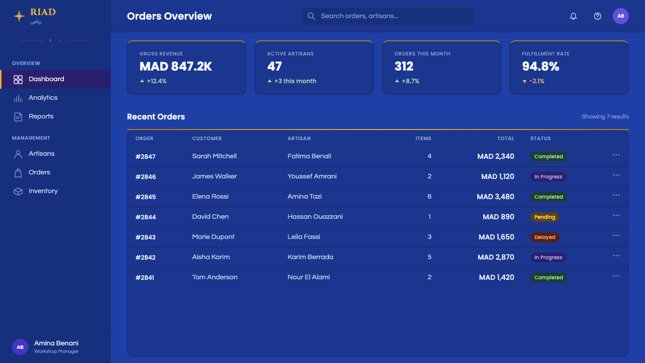Open Analytics via its bar chart icon
The height and width of the screenshot is (363, 645).
(18, 98)
